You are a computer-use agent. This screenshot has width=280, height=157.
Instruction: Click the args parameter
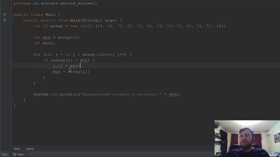(x=110, y=20)
